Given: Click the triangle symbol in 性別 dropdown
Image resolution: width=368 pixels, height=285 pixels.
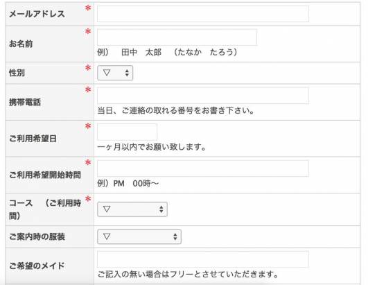Looking at the screenshot, I should (107, 73).
